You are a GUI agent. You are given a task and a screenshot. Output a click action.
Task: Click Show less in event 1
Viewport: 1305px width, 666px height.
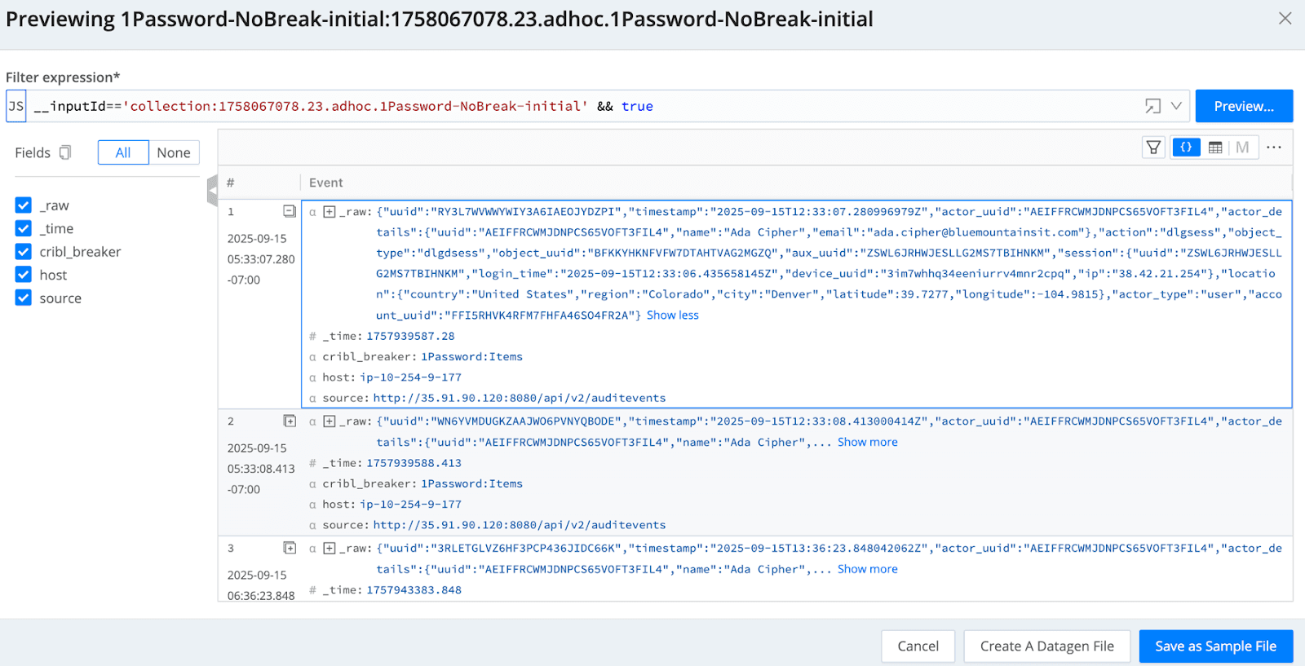click(672, 315)
